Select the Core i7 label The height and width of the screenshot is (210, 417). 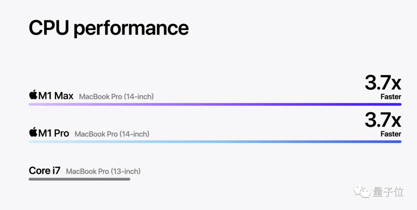[x=44, y=170]
